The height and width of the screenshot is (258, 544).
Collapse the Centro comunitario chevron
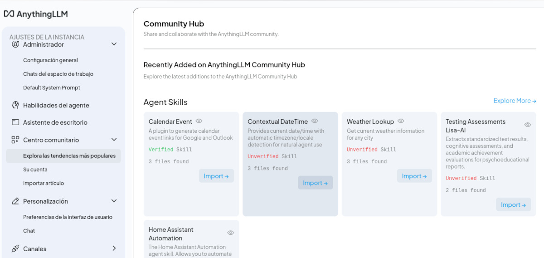(114, 140)
